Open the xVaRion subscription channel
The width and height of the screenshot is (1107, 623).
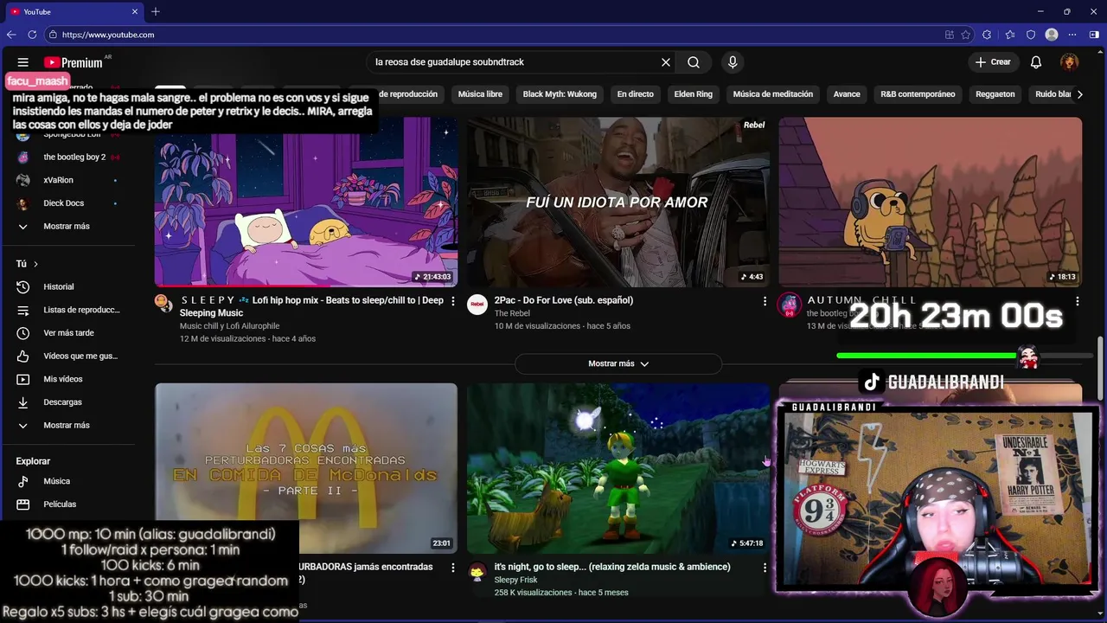pyautogui.click(x=69, y=180)
